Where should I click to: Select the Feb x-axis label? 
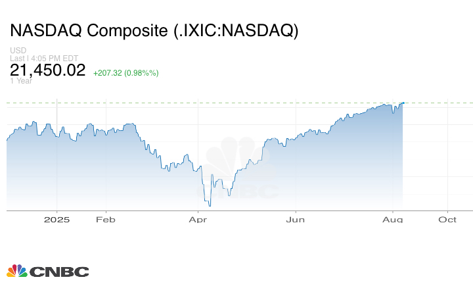106,219
